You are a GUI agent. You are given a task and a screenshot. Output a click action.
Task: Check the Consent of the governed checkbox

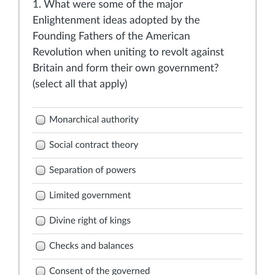coord(41,271)
